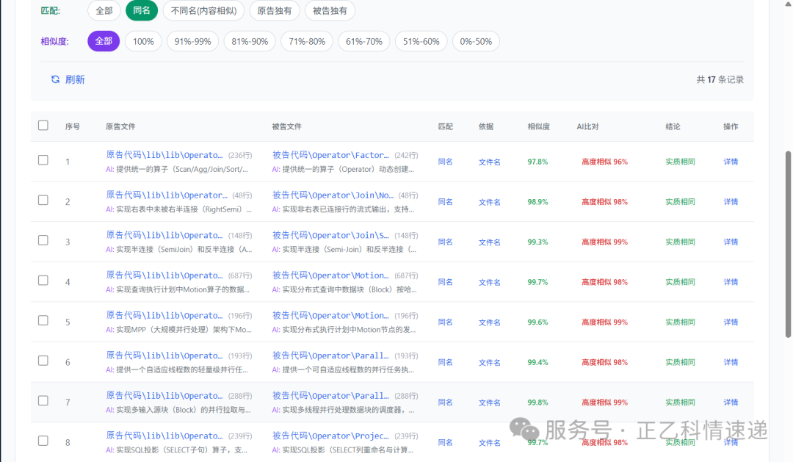Open 详情 details for row 4

tap(731, 281)
